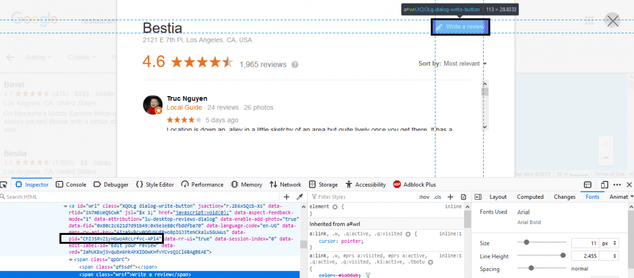Viewport: 634px width, 278px height.
Task: Click the javascript:void(0); href link
Action: click(202, 213)
